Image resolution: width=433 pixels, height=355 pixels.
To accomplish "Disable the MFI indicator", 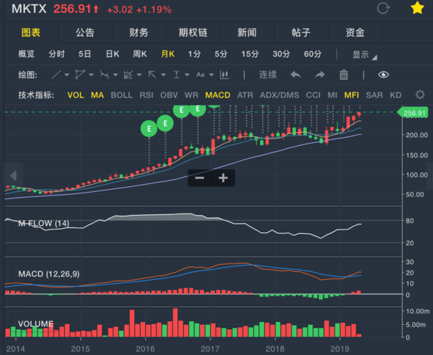I will click(351, 95).
